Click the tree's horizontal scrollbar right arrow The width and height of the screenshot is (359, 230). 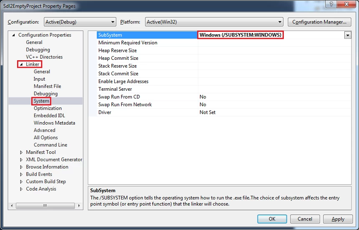[x=79, y=205]
